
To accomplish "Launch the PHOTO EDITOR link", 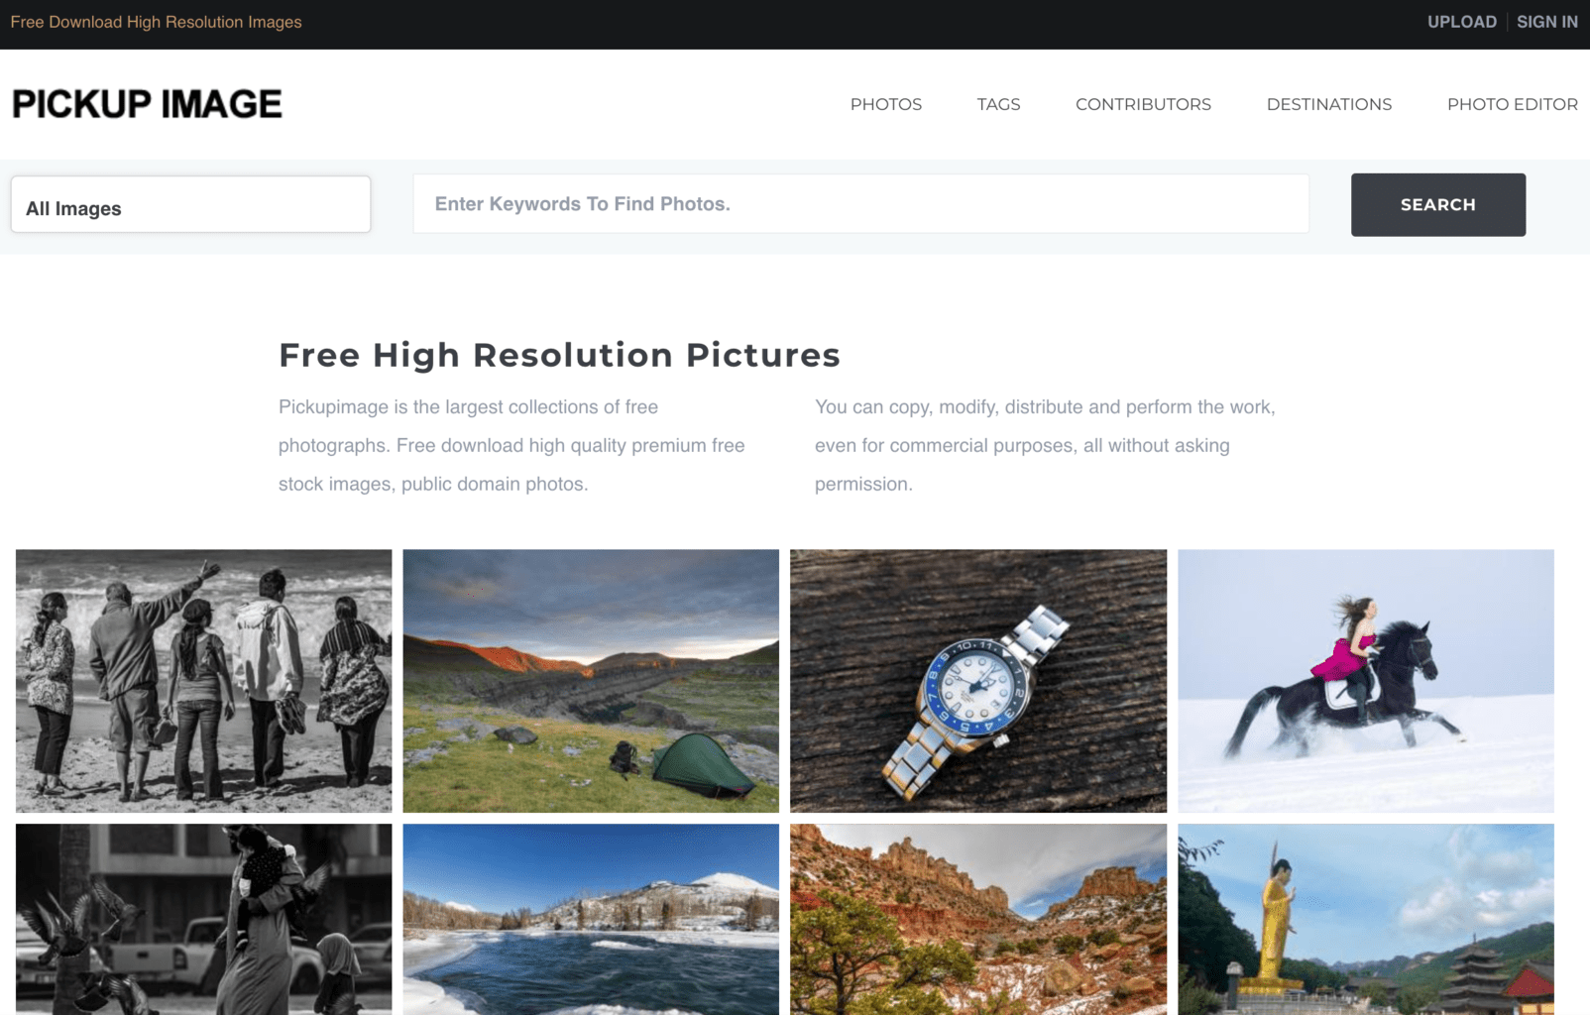I will (1512, 104).
